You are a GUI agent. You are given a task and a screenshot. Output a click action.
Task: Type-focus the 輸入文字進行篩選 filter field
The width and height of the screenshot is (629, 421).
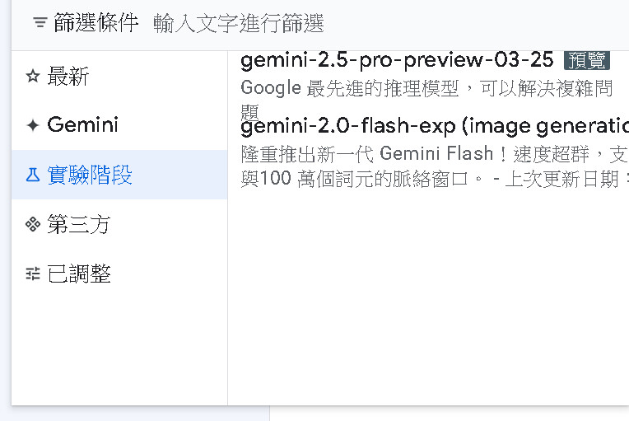[x=329, y=23]
